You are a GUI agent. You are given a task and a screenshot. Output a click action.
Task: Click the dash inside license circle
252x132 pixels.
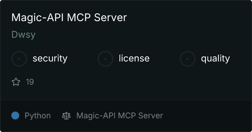[105, 59]
